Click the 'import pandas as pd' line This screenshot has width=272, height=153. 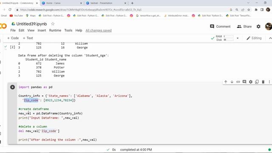[36, 87]
